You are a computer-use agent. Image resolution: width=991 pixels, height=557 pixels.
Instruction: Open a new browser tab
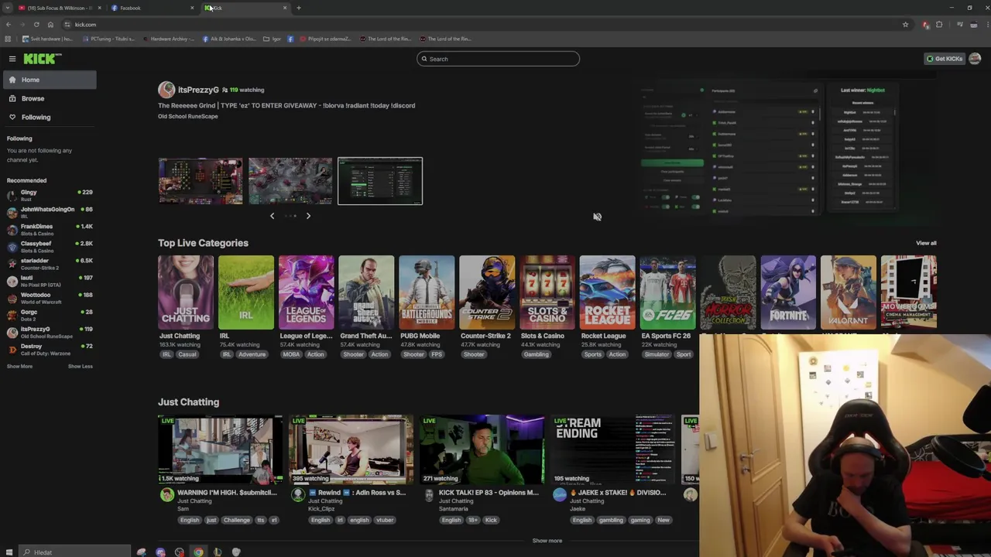coord(299,8)
